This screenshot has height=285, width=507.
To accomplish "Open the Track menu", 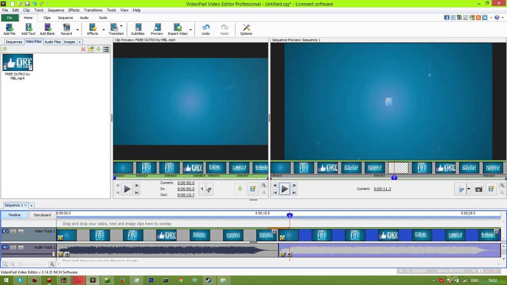I will tap(39, 10).
